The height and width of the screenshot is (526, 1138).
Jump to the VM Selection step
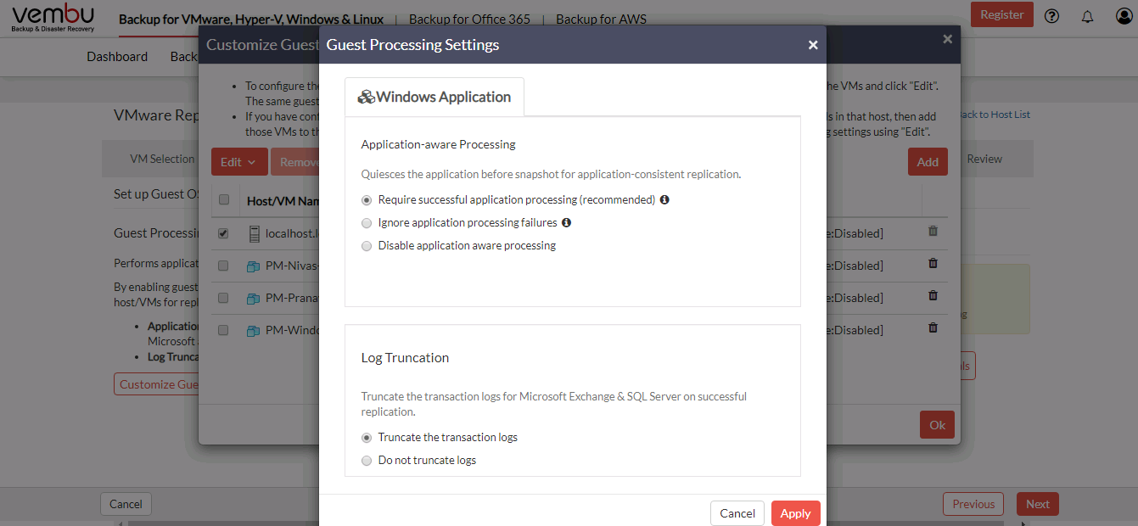[x=162, y=159]
